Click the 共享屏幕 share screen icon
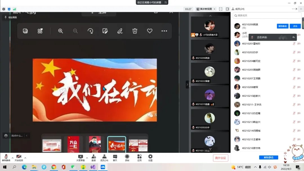 click(x=81, y=157)
